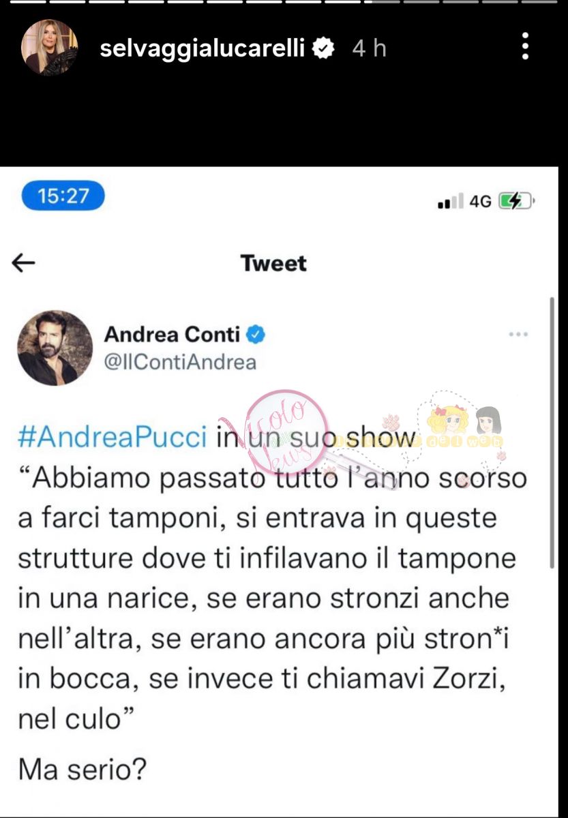568x818 pixels.
Task: Tap the selvaggialucarelli username
Action: tap(203, 48)
